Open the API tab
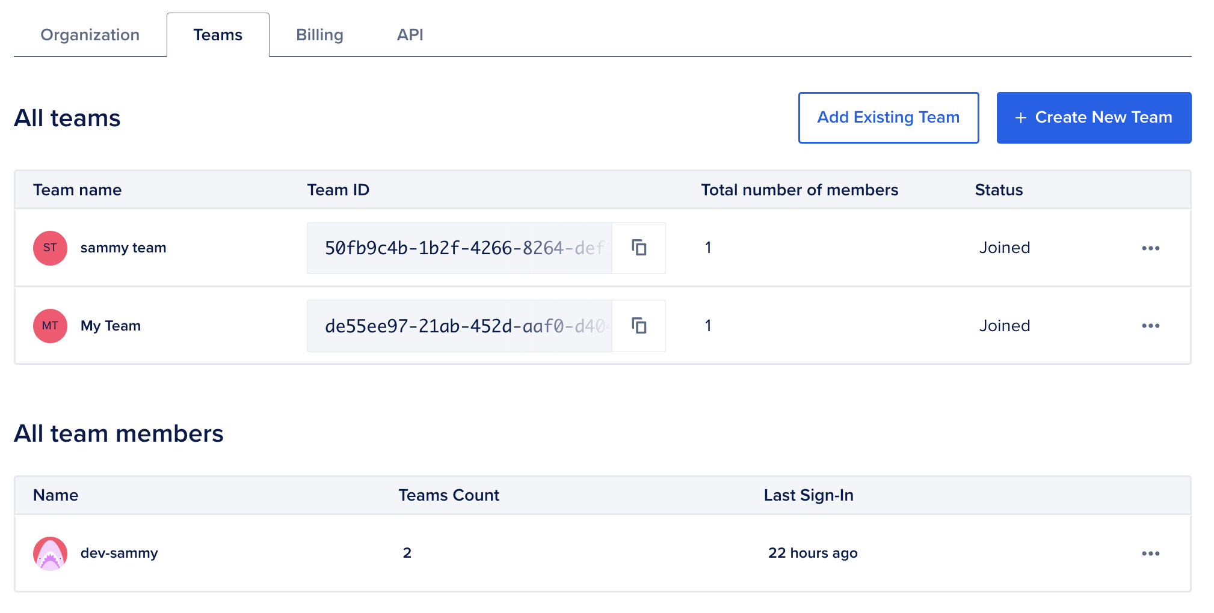Image resolution: width=1214 pixels, height=613 pixels. point(409,34)
